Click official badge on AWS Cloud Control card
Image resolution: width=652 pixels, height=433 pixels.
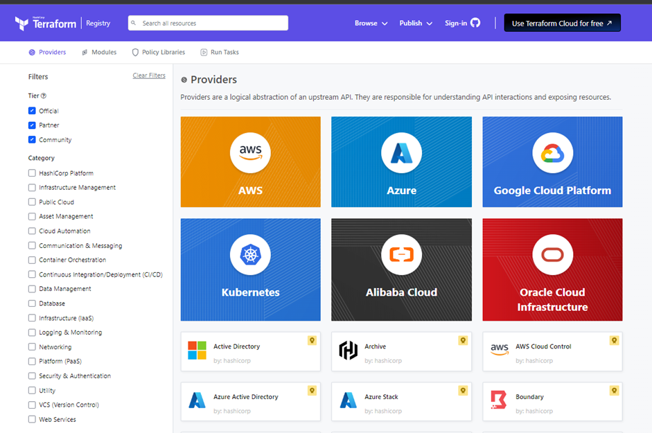point(614,341)
